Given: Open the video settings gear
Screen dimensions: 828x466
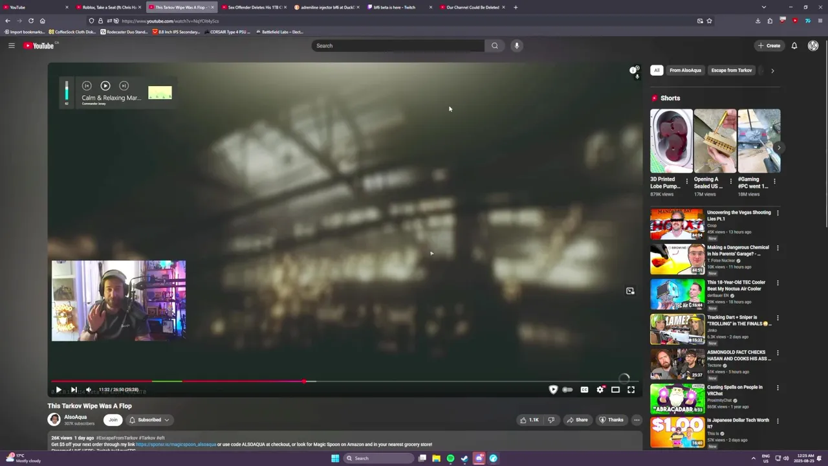Looking at the screenshot, I should point(600,390).
